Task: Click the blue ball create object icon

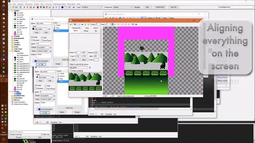Action: pyautogui.click(x=62, y=7)
